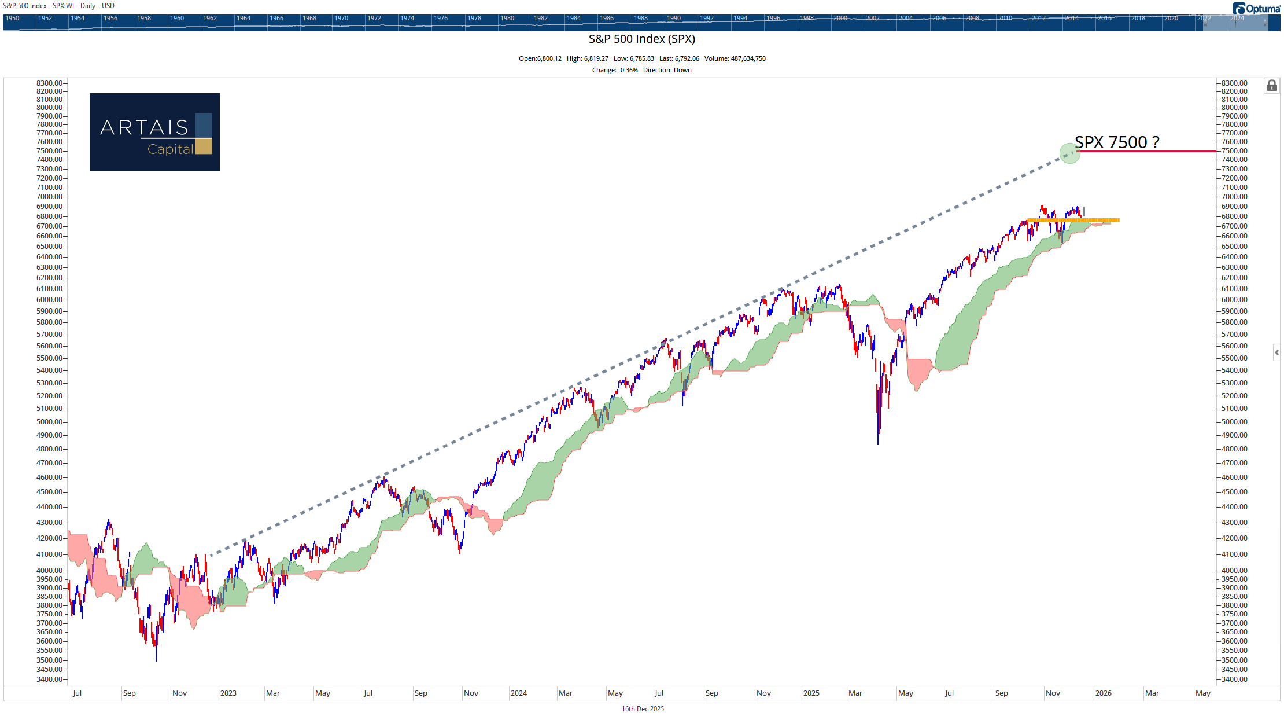Click 1990 in the overview timeline
The width and height of the screenshot is (1284, 720).
[x=674, y=19]
